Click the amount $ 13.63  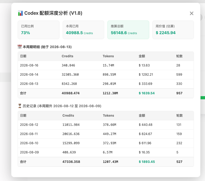(144, 65)
